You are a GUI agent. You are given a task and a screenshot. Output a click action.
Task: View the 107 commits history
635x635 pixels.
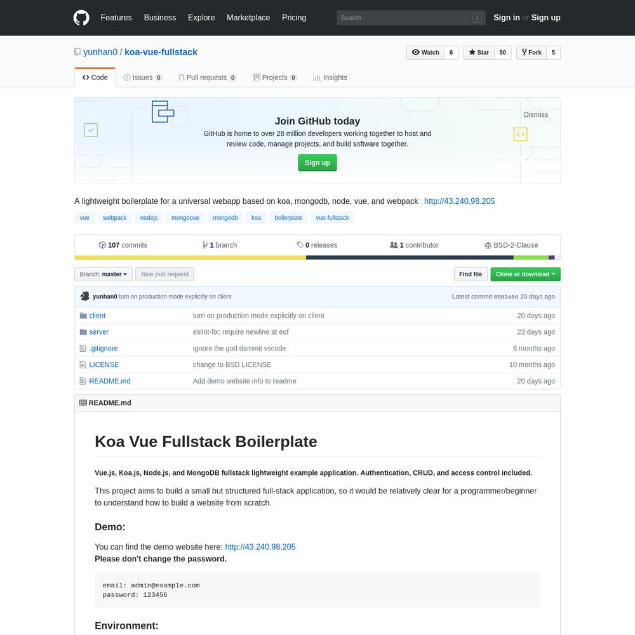[x=123, y=245]
